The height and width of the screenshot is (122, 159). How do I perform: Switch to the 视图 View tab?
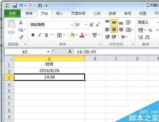143,13
